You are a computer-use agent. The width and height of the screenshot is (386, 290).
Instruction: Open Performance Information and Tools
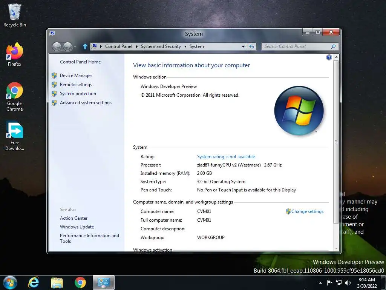coord(89,238)
